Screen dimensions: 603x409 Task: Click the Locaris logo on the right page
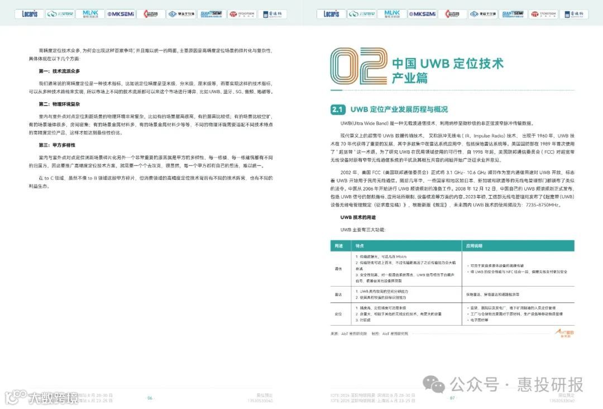click(x=331, y=14)
